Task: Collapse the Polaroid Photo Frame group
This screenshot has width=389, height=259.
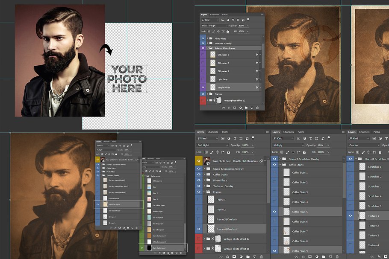Action: [207, 48]
